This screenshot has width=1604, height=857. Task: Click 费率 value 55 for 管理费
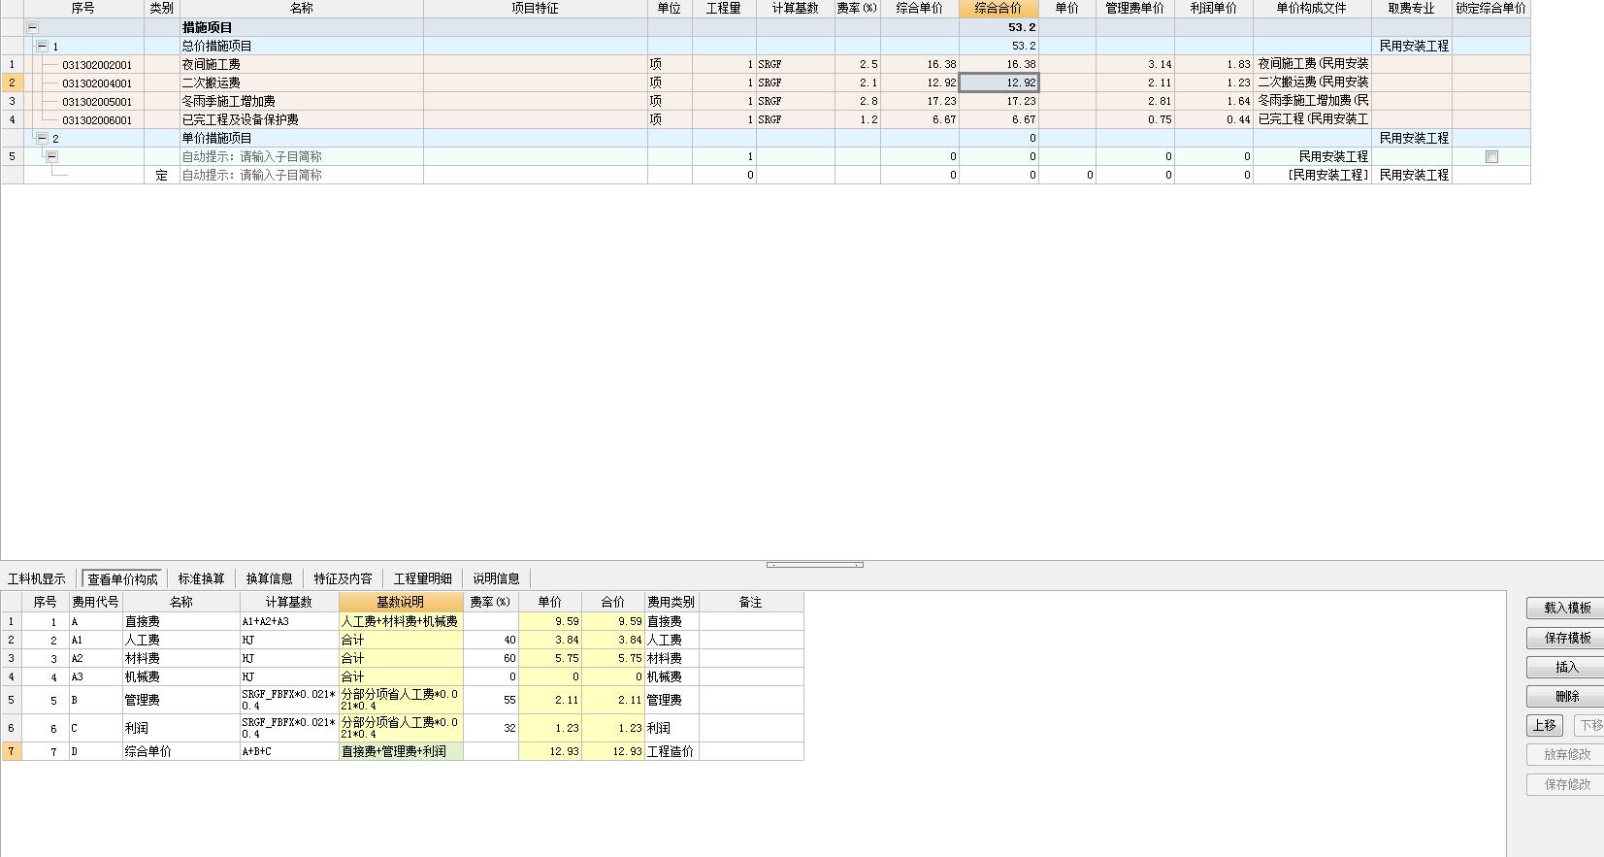pyautogui.click(x=491, y=700)
